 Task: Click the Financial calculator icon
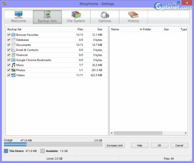click(13, 55)
